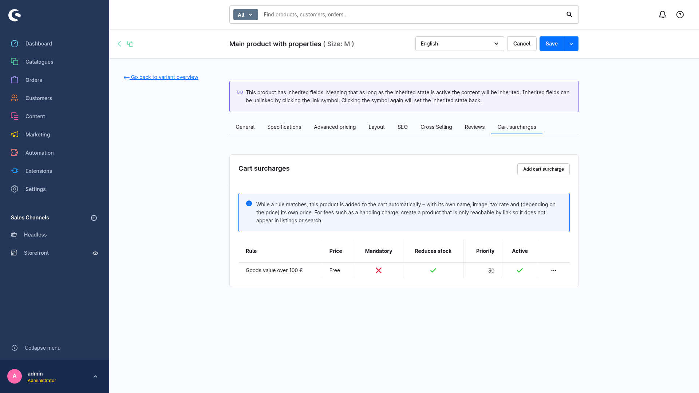The height and width of the screenshot is (393, 699).
Task: Open notifications bell
Action: point(663,15)
